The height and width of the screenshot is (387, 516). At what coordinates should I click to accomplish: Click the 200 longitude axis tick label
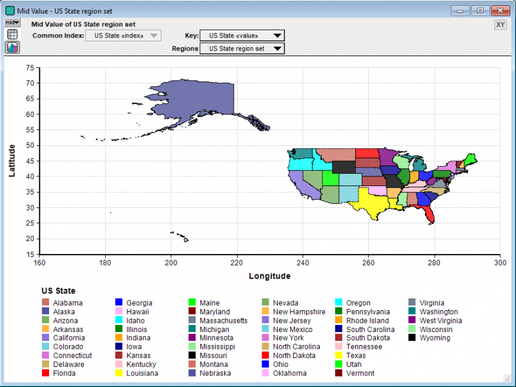(170, 262)
